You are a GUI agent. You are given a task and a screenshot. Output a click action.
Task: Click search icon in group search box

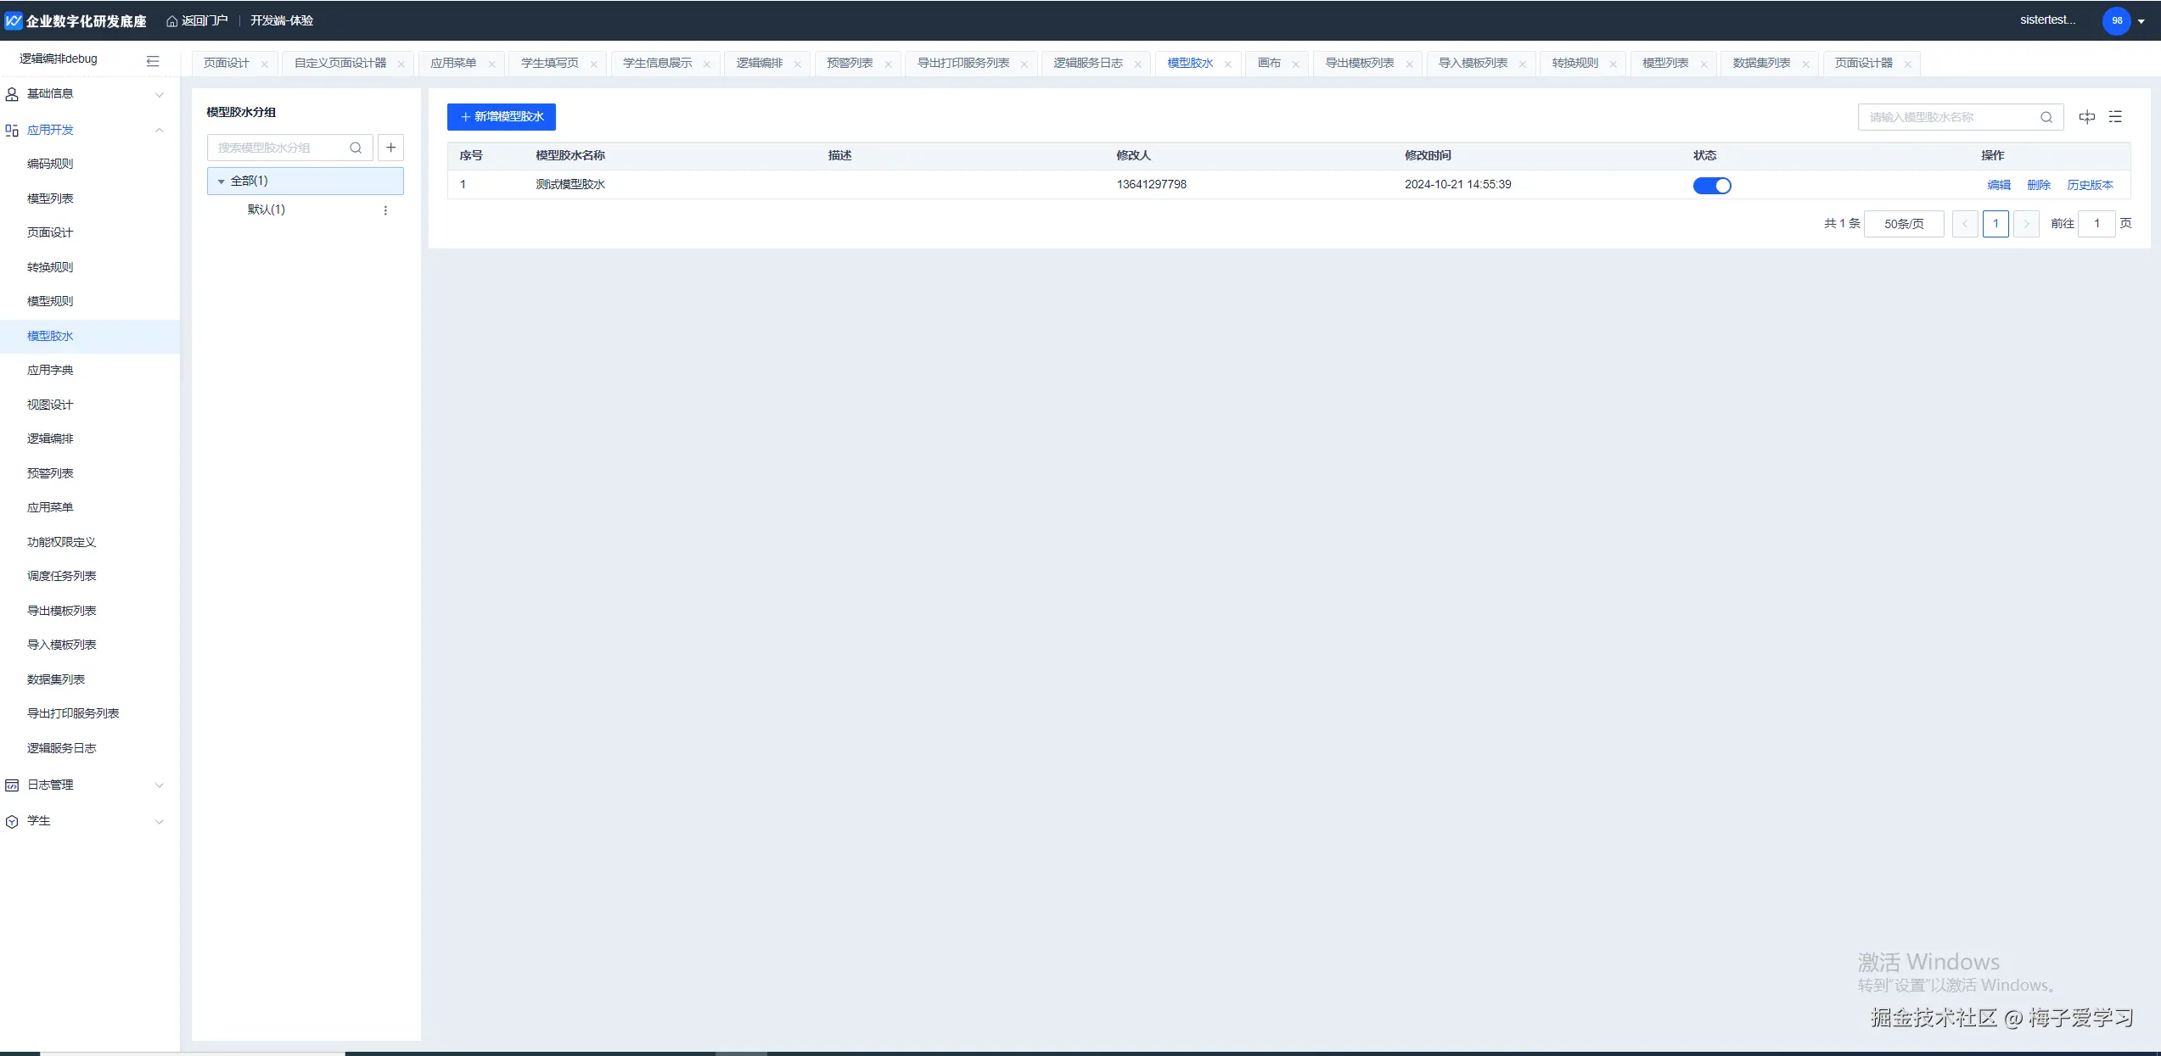click(356, 148)
